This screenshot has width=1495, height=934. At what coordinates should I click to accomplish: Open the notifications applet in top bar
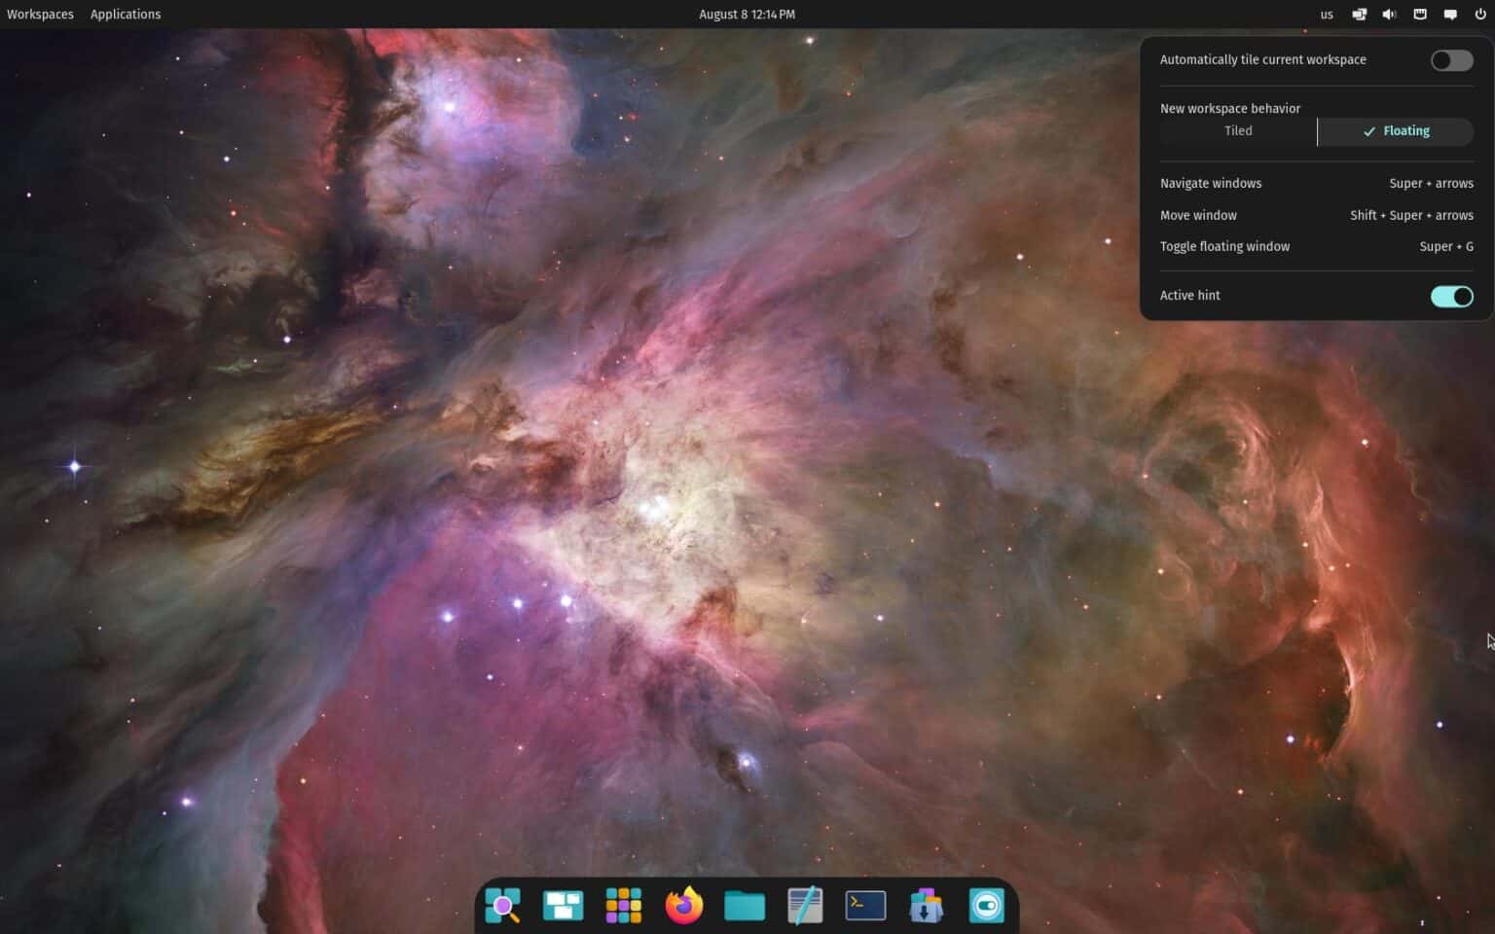pyautogui.click(x=1449, y=14)
